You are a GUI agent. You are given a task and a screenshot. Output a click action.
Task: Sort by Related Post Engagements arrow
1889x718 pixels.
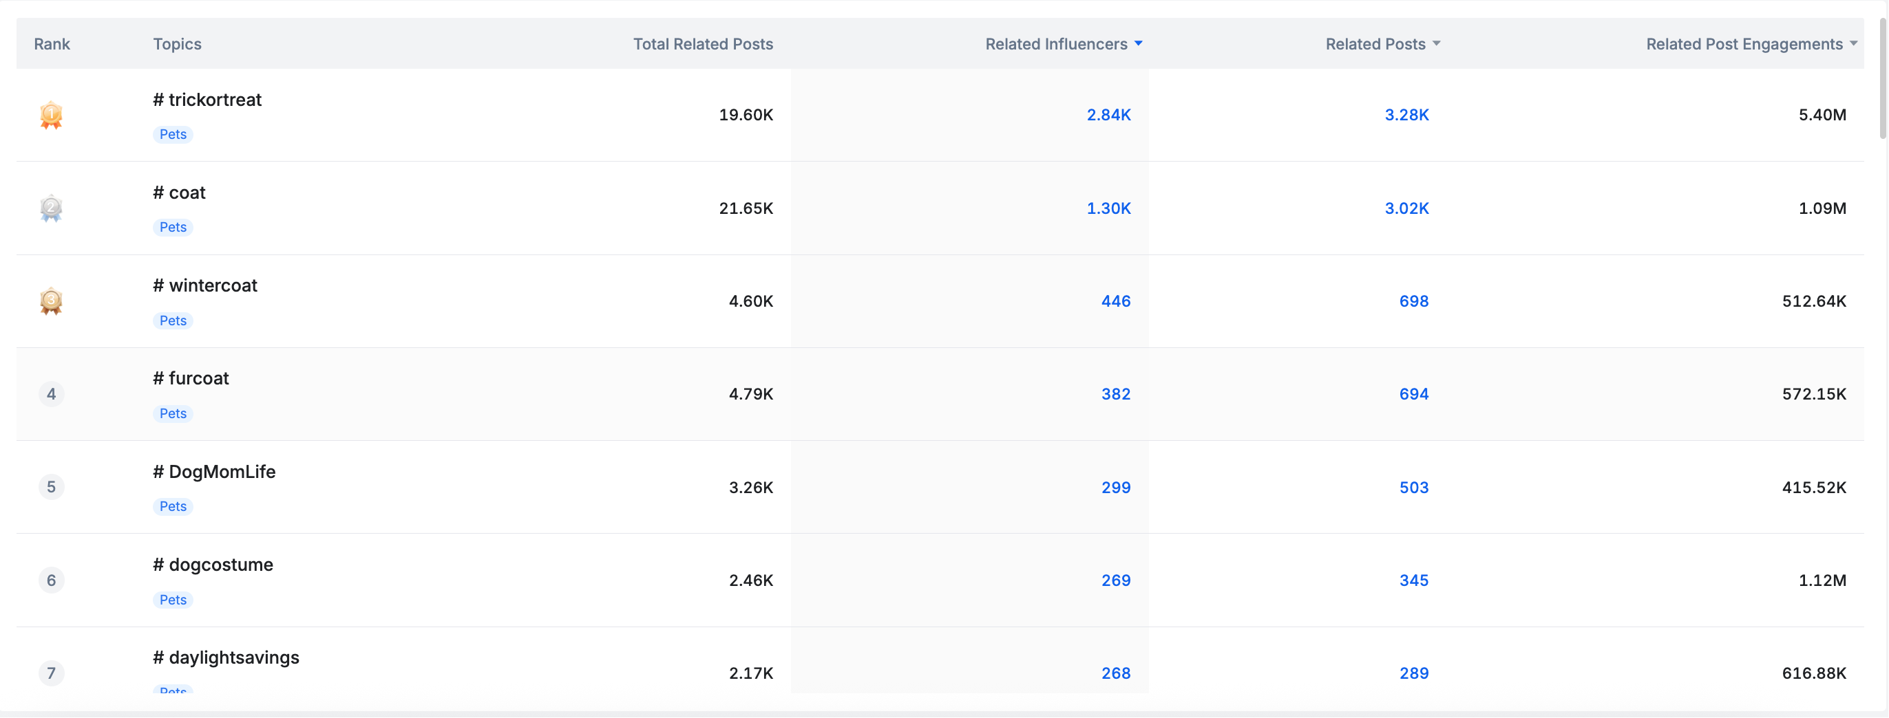(x=1853, y=44)
